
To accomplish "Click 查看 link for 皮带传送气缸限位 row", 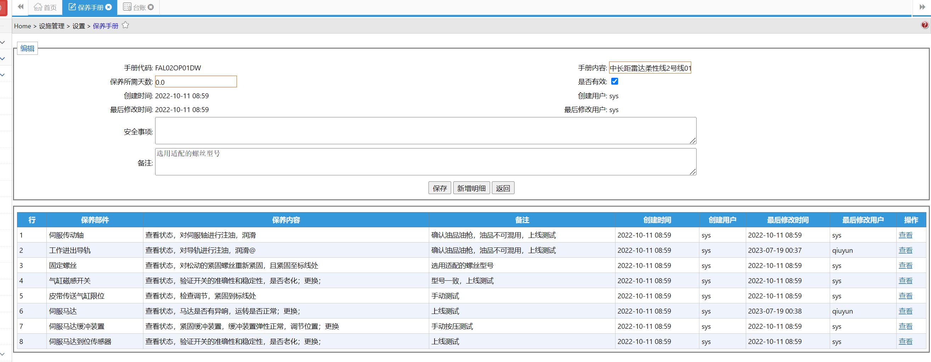I will 906,296.
